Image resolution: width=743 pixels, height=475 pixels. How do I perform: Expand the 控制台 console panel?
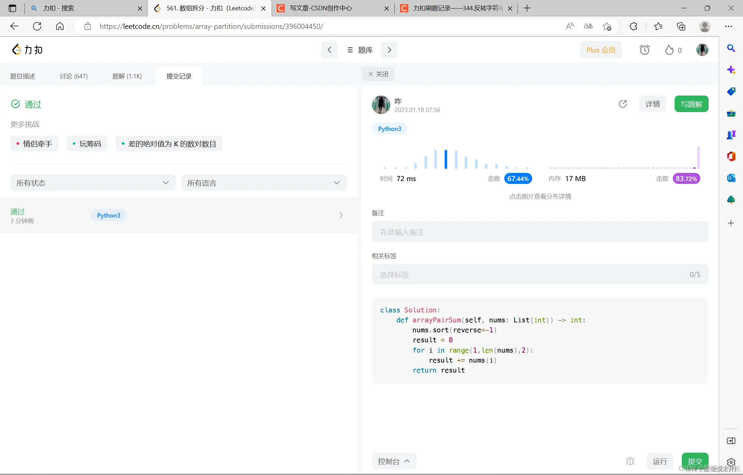394,461
